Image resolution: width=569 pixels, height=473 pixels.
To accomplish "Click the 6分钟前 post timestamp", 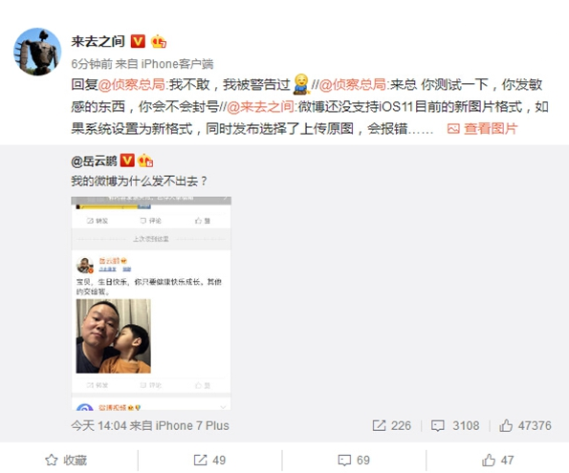I will coord(92,64).
